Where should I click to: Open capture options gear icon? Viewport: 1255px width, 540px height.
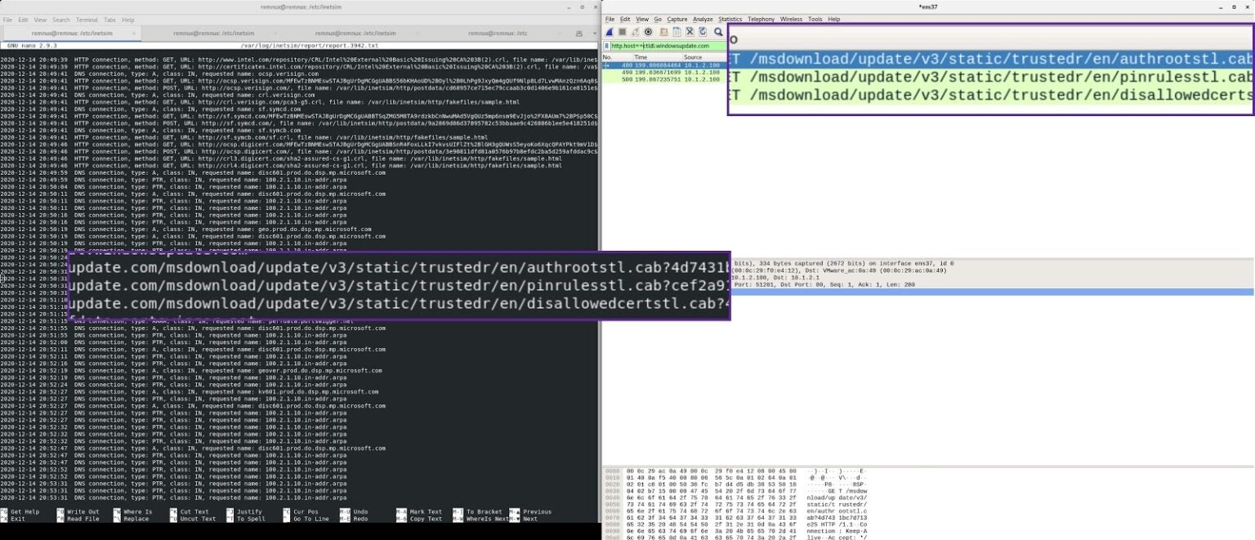click(649, 32)
